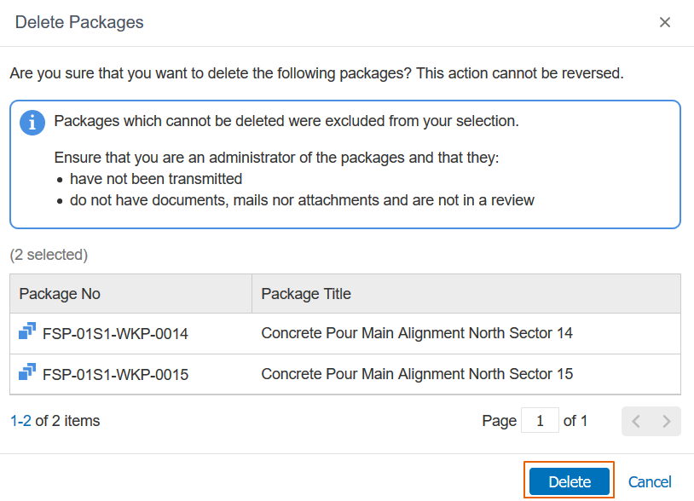
Task: Sort by Package No column header
Action: tap(60, 294)
